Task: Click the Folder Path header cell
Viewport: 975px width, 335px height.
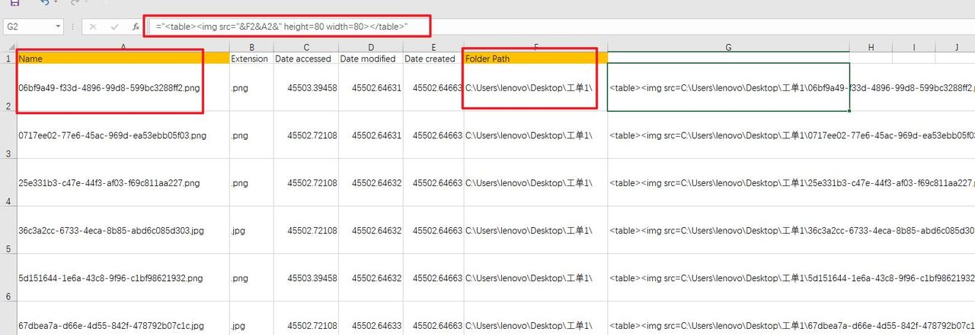Action: [x=535, y=58]
